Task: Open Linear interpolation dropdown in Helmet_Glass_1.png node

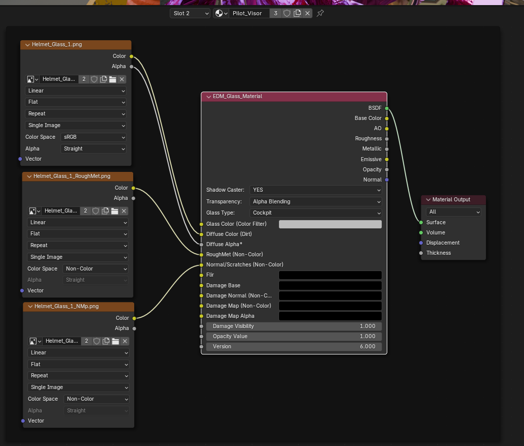Action: tap(76, 91)
